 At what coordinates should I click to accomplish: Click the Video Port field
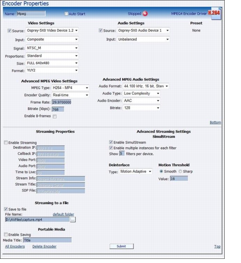pyautogui.click(x=51, y=160)
